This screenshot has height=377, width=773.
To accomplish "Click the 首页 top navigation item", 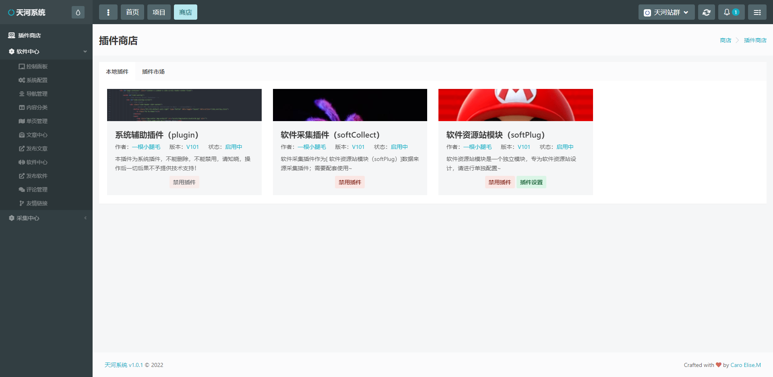I will pos(132,12).
